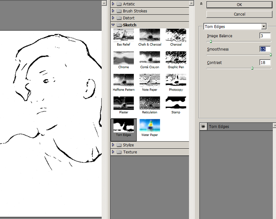Select the Bas Relief filter thumbnail
This screenshot has width=276, height=219.
click(x=124, y=36)
